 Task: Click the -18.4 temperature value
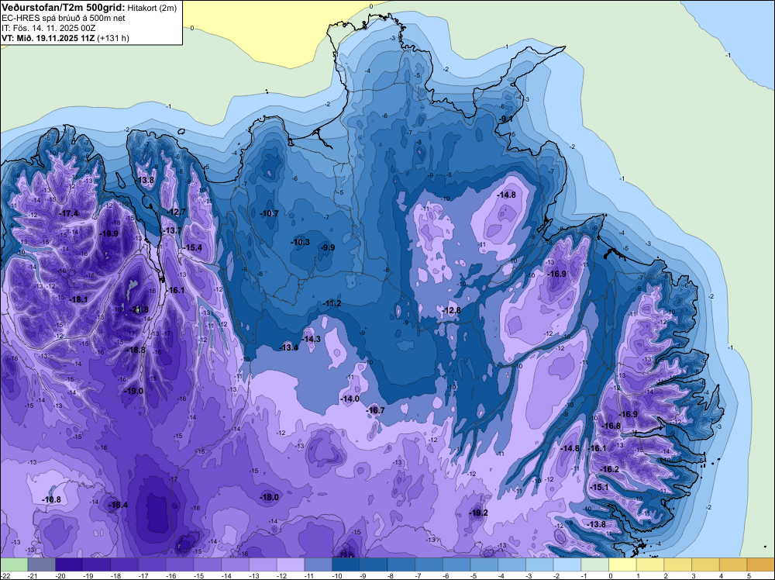118,505
